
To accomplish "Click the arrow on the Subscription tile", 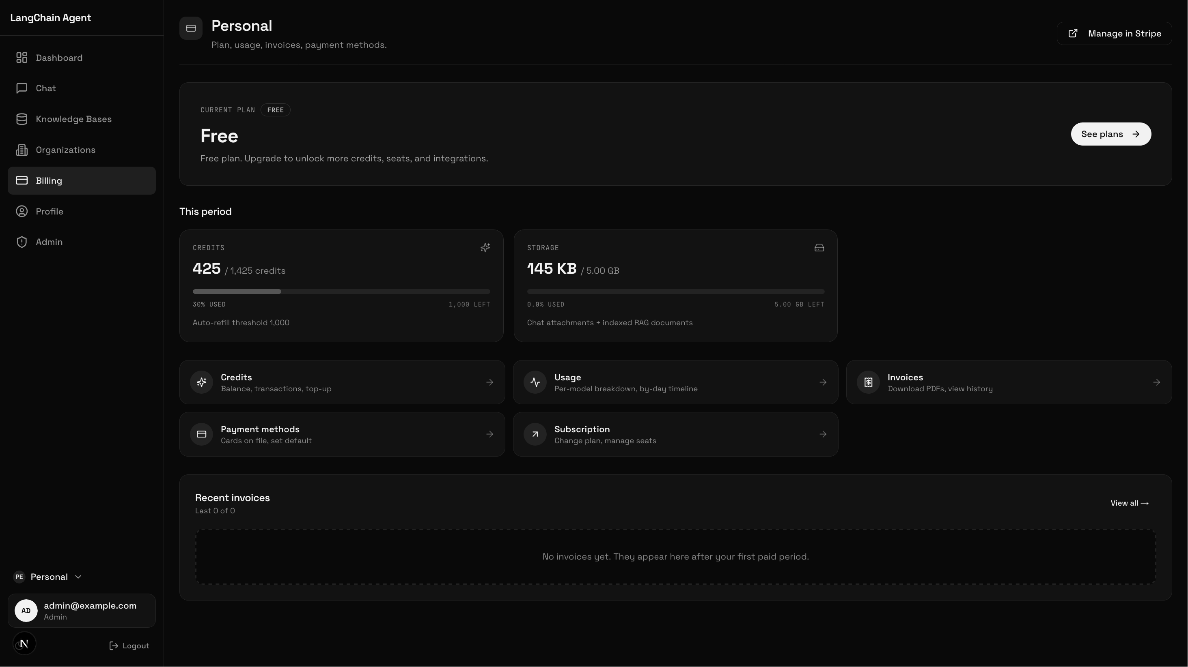I will point(823,434).
